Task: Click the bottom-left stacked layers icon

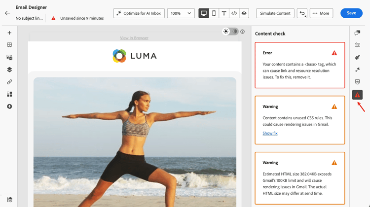Action: pos(9,200)
